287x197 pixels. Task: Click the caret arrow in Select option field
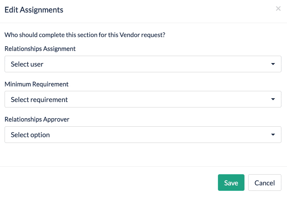(273, 134)
